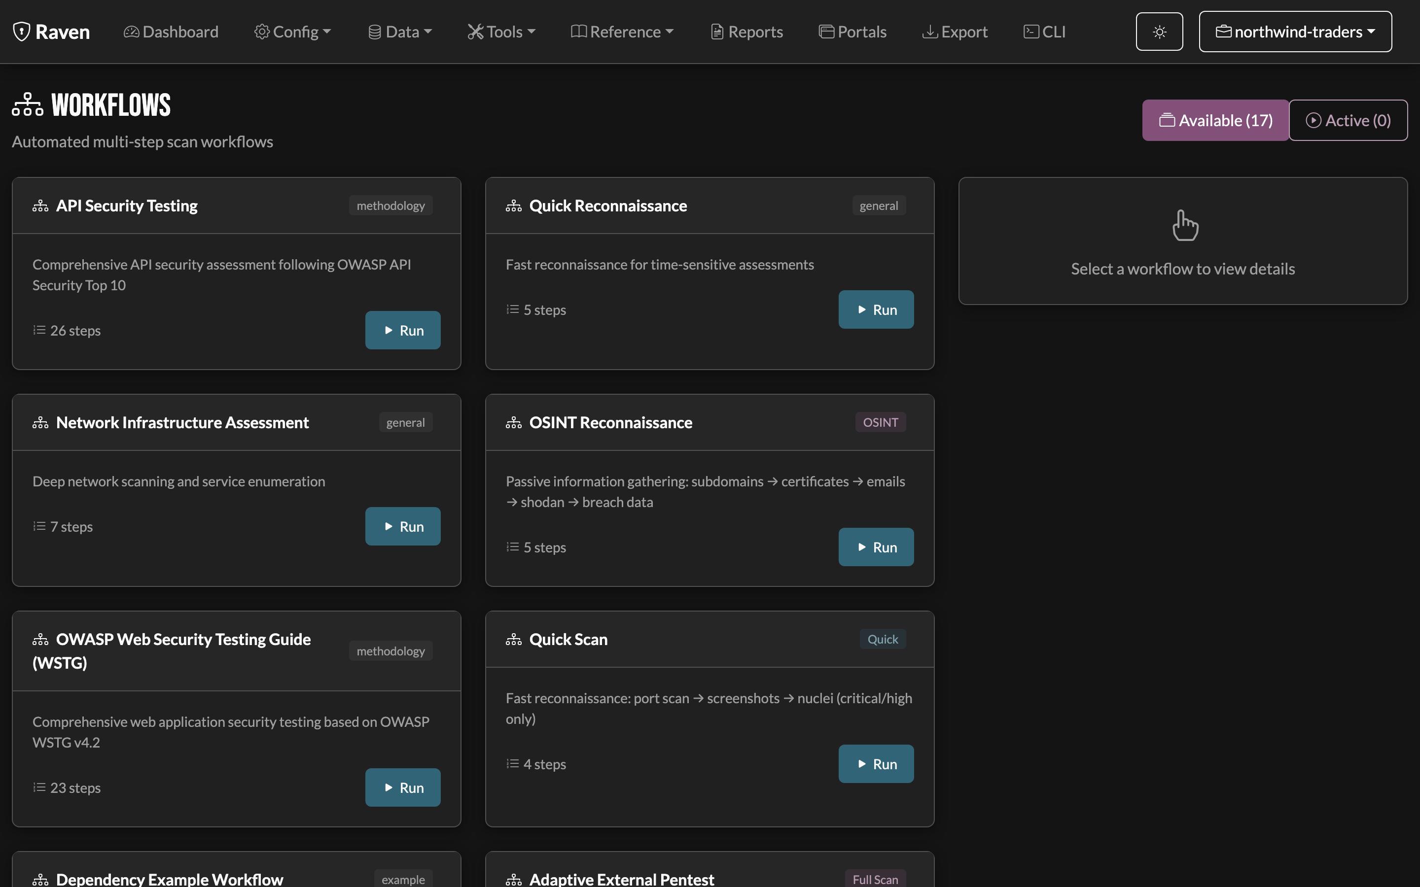Click the briefcase icon in project selector

[1223, 32]
